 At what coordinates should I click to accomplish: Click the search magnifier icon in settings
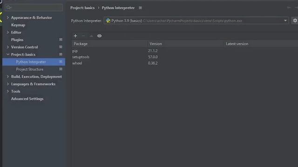click(8, 7)
